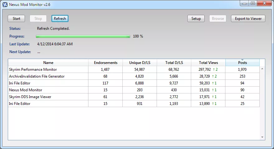Click the 2,772 total downloads cell

(174, 97)
